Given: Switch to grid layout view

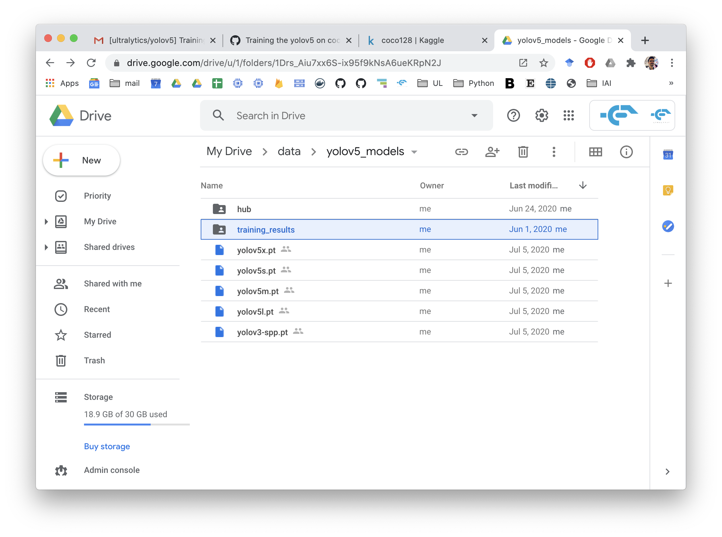Looking at the screenshot, I should (x=595, y=152).
